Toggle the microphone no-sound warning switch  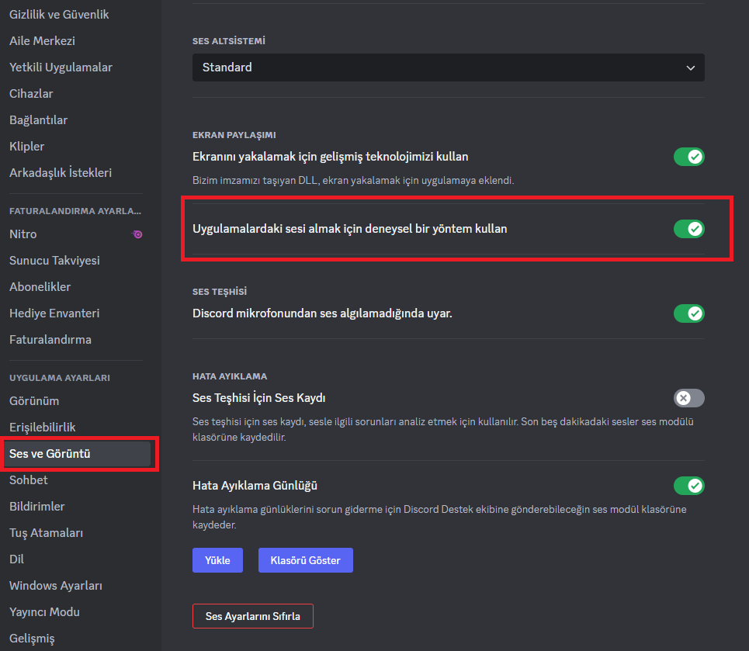[x=688, y=313]
